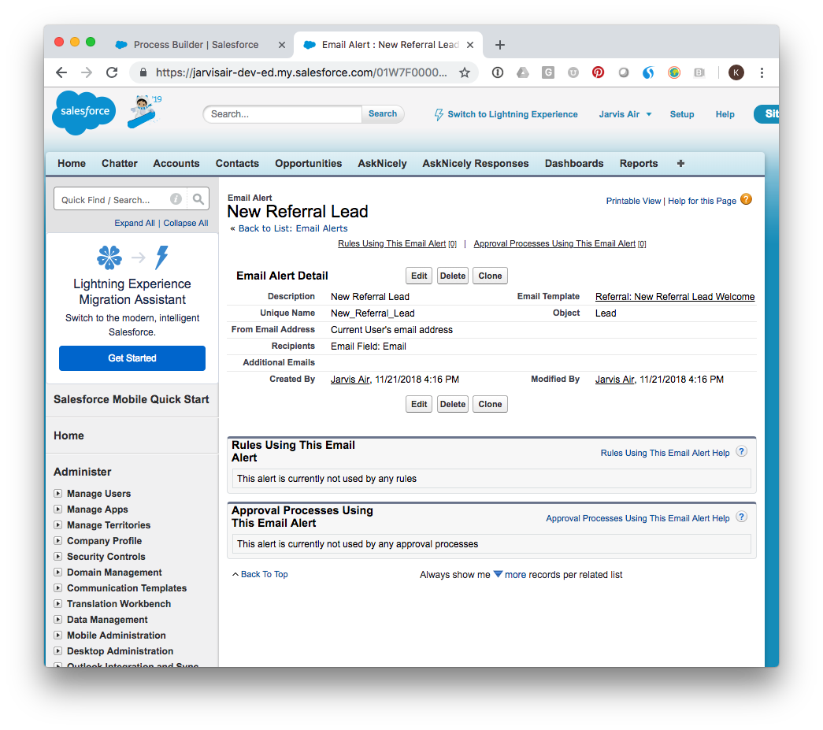Click Back To Top link
Image resolution: width=823 pixels, height=730 pixels.
pyautogui.click(x=264, y=574)
